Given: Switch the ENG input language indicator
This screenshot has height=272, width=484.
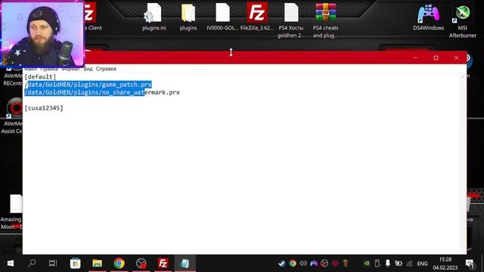Looking at the screenshot, I should [422, 264].
